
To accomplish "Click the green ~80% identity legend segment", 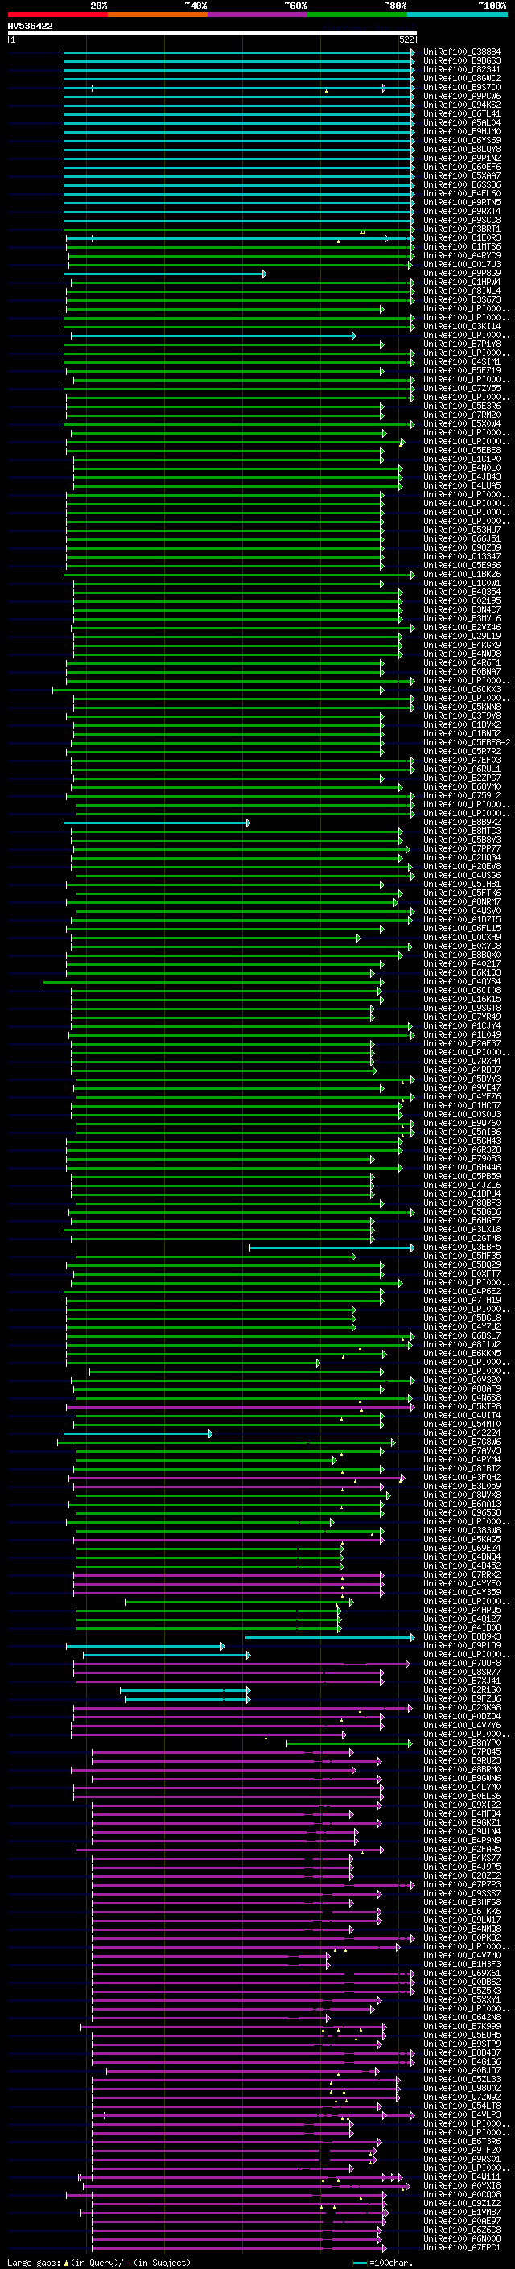I will [x=357, y=15].
